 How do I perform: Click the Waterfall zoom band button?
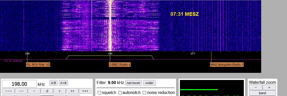[262, 93]
